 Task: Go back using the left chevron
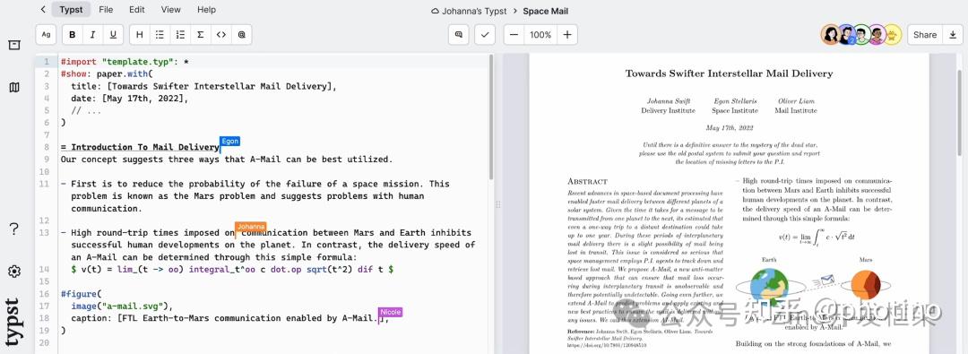point(43,9)
